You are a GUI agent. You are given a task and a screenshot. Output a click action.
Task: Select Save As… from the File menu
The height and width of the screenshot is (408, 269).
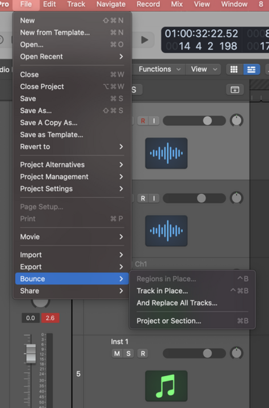(36, 111)
